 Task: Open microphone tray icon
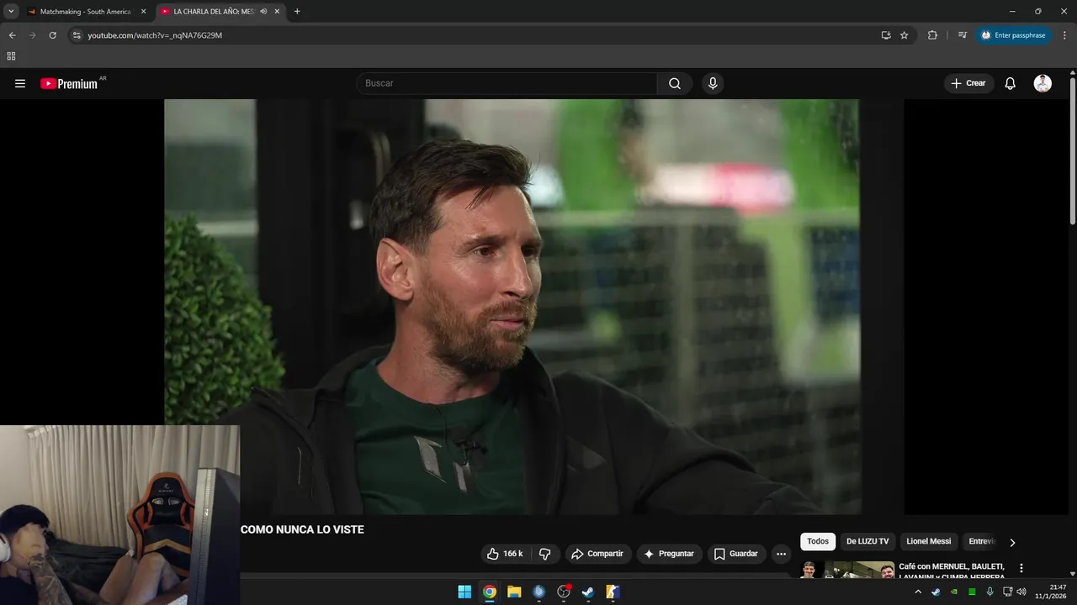tap(990, 592)
